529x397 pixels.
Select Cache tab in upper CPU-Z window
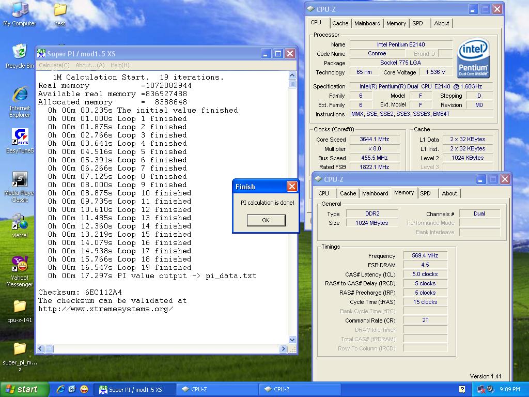point(340,23)
